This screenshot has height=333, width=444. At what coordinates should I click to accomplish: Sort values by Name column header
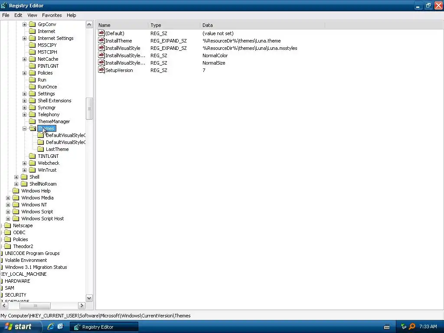122,25
